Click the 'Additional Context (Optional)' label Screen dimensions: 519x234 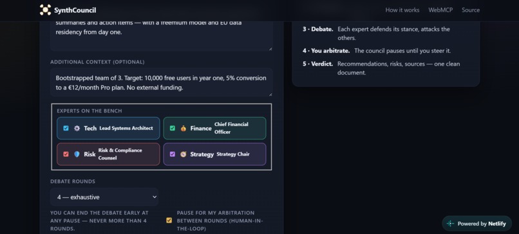click(x=97, y=62)
